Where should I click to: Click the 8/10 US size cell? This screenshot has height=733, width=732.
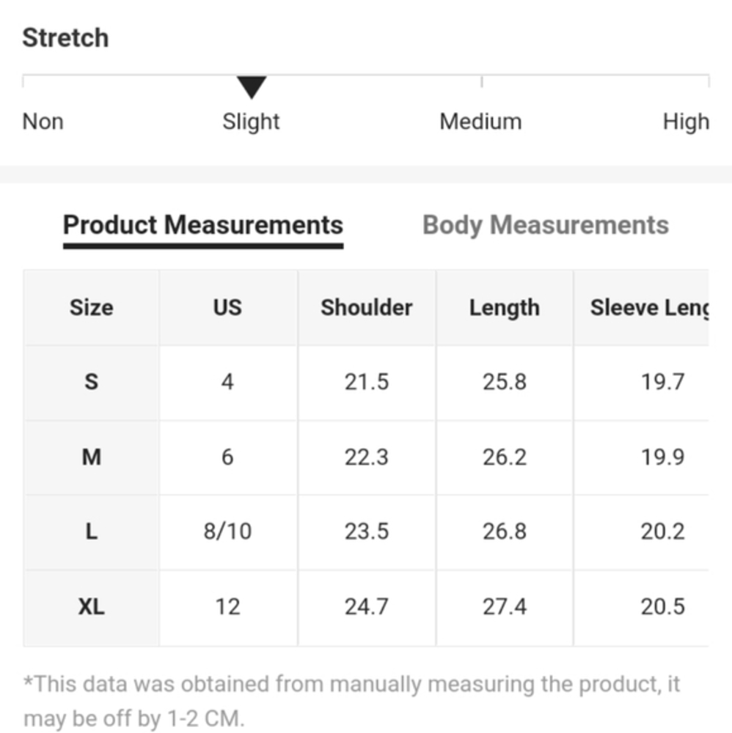(227, 531)
